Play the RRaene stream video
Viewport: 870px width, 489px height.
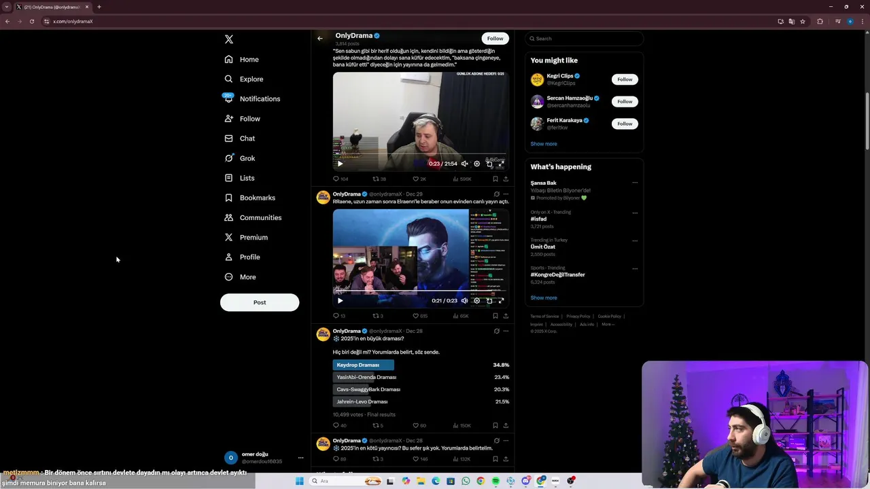click(340, 301)
